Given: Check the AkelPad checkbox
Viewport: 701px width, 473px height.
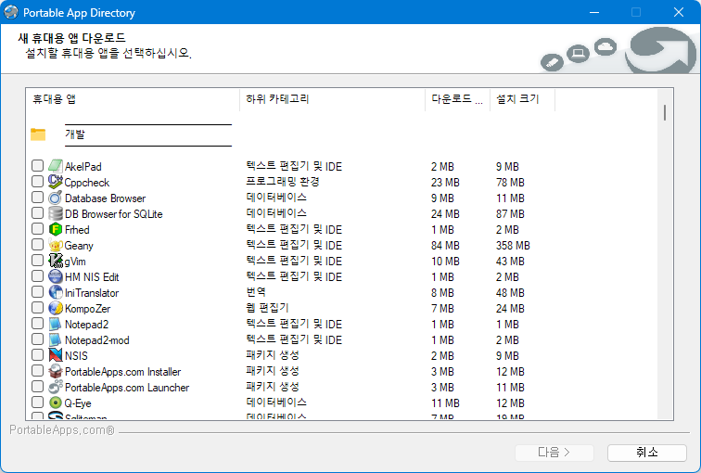Looking at the screenshot, I should pos(37,166).
